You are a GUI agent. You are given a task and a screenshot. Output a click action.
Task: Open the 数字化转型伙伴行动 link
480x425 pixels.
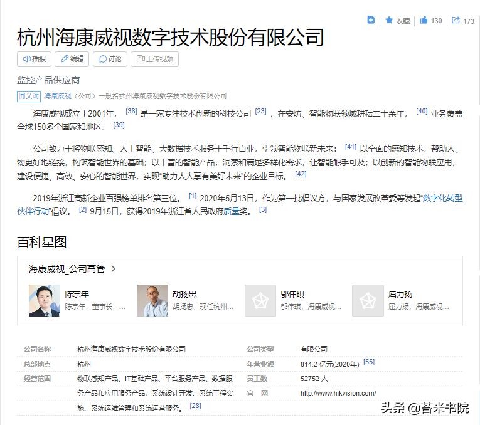[x=442, y=198]
